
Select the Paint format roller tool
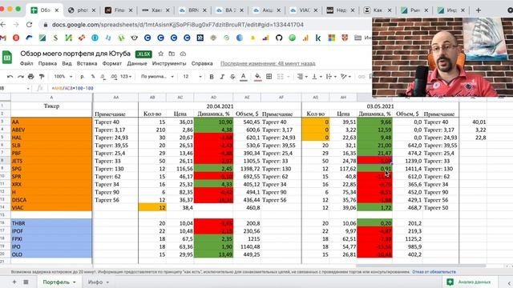pyautogui.click(x=42, y=77)
